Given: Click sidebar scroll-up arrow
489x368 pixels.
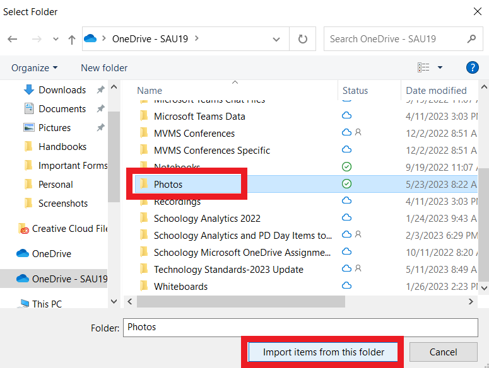Looking at the screenshot, I should point(114,87).
